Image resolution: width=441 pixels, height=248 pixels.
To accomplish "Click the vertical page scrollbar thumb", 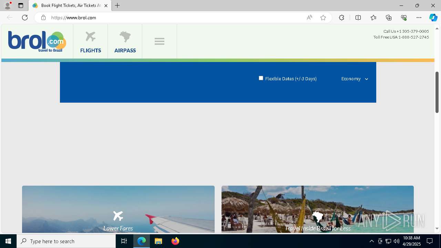I will pos(437,92).
